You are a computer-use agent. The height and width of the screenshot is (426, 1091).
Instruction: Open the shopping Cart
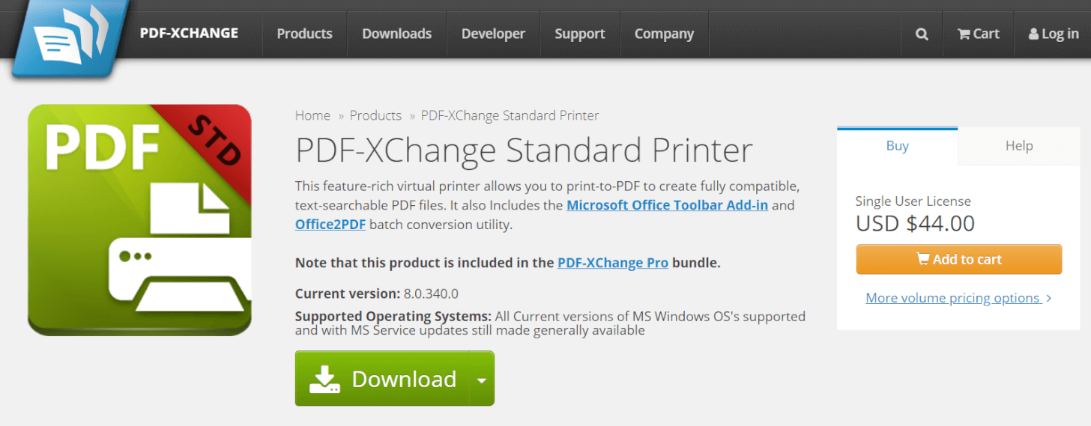tap(979, 34)
